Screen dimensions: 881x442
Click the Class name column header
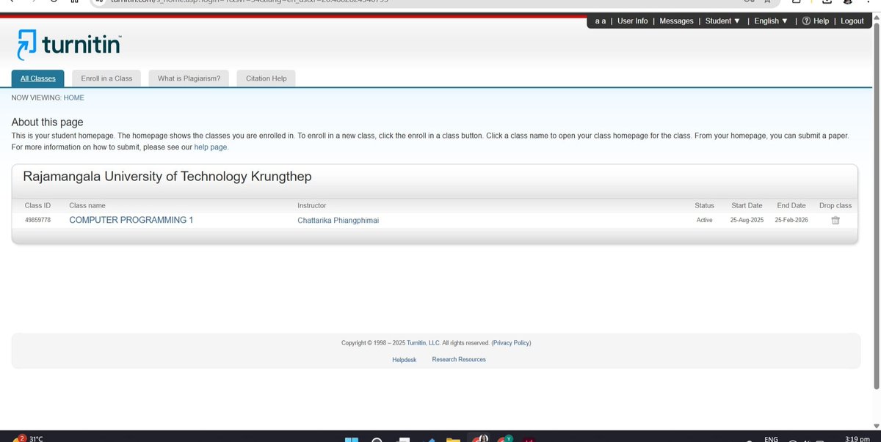[x=87, y=205]
